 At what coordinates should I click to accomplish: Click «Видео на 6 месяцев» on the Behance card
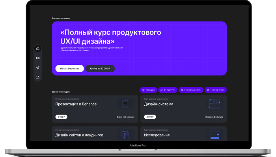pos(125,117)
